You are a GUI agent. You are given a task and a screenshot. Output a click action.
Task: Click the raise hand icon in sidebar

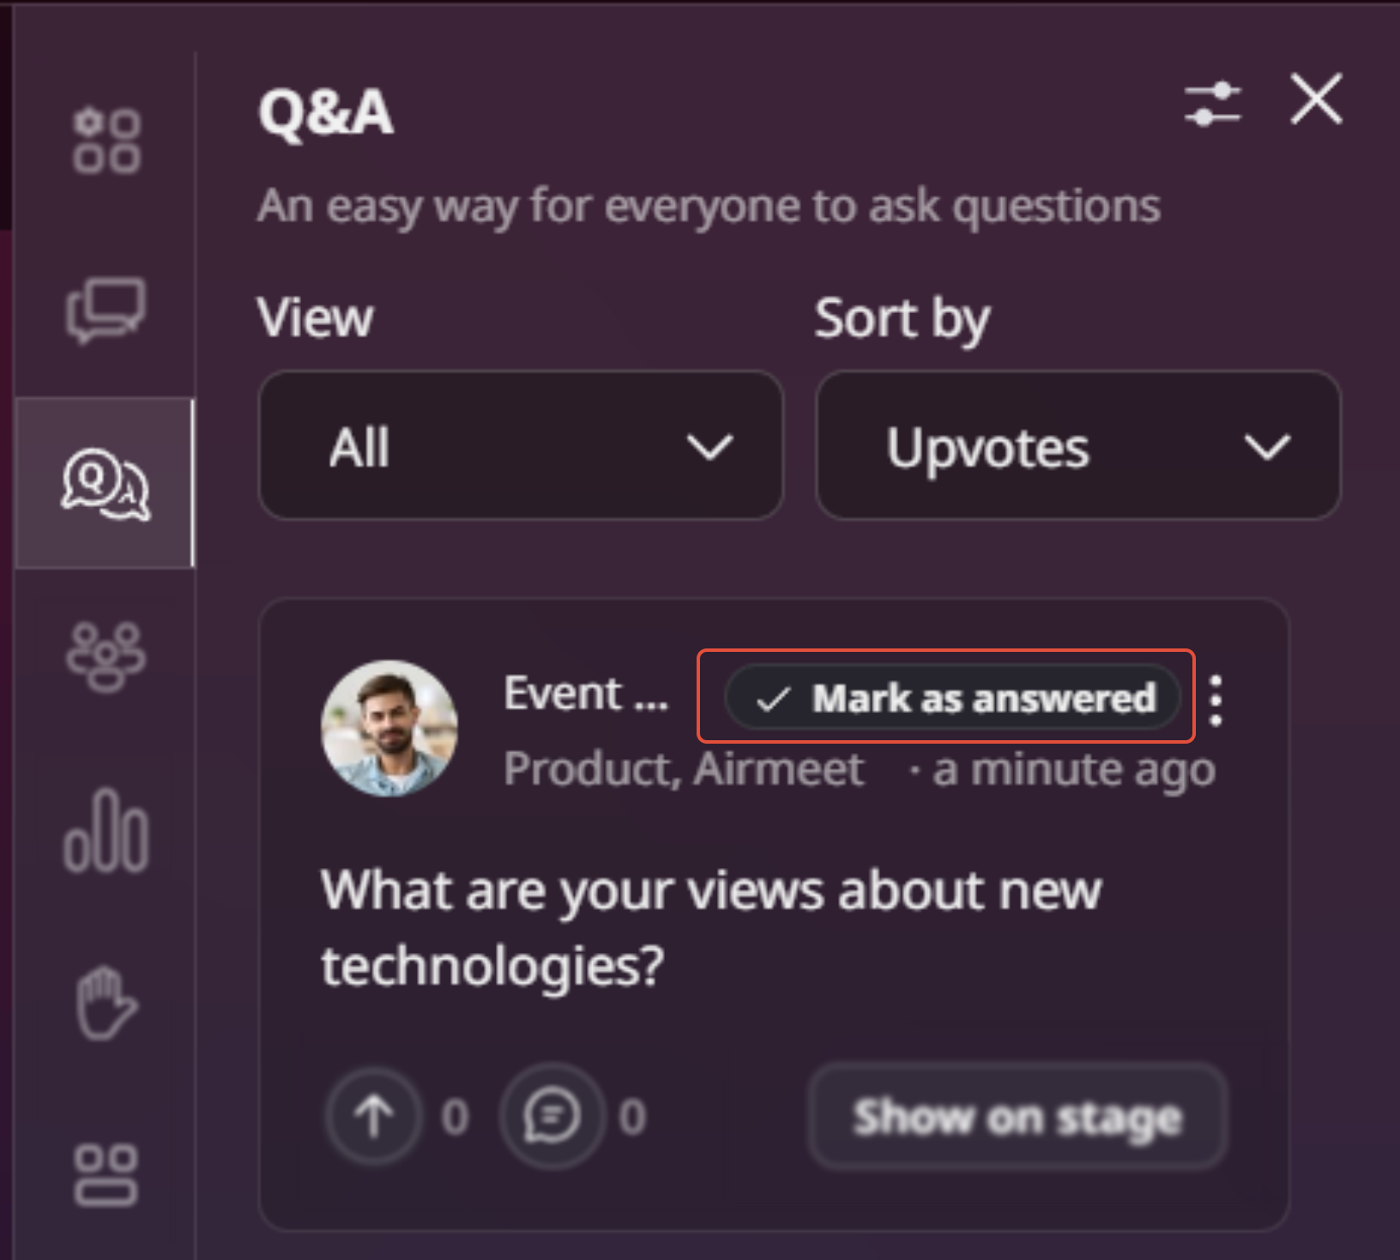(106, 1004)
